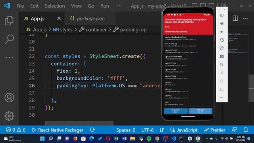Split the editor right

tap(235, 18)
